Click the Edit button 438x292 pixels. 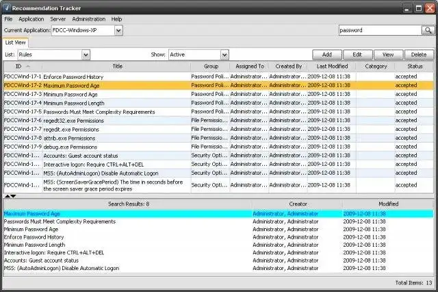point(357,55)
